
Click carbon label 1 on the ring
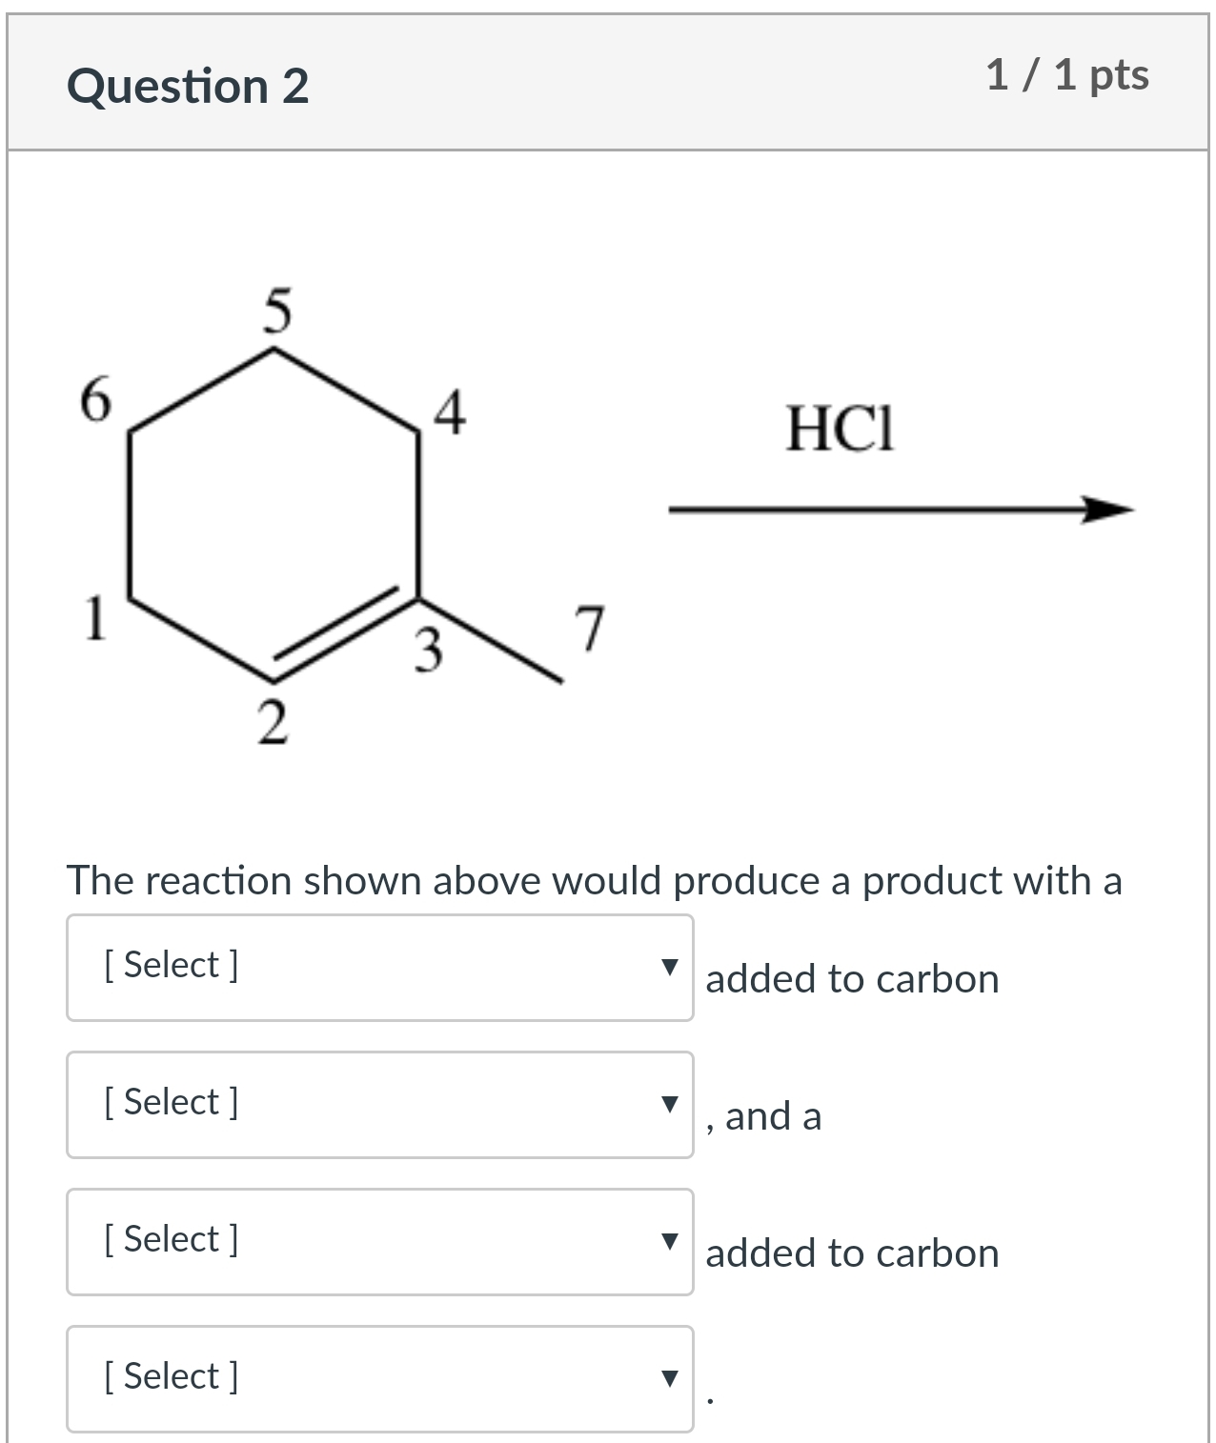click(x=94, y=619)
